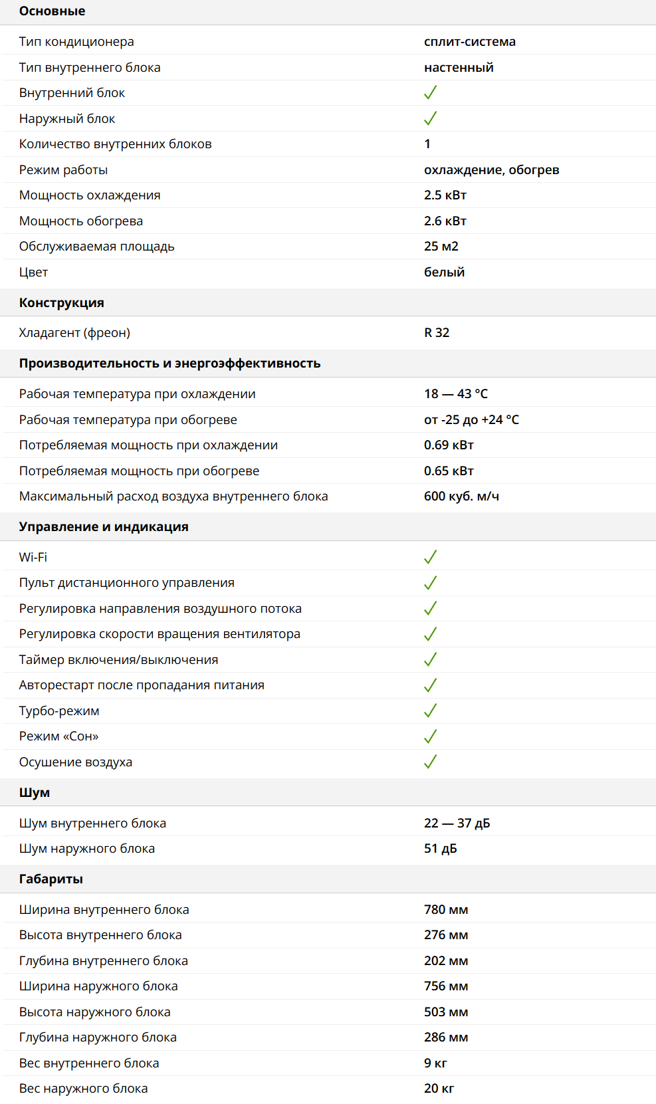The width and height of the screenshot is (656, 1104).
Task: Click the Регулировка направления воздушного потока checkmark
Action: [430, 608]
